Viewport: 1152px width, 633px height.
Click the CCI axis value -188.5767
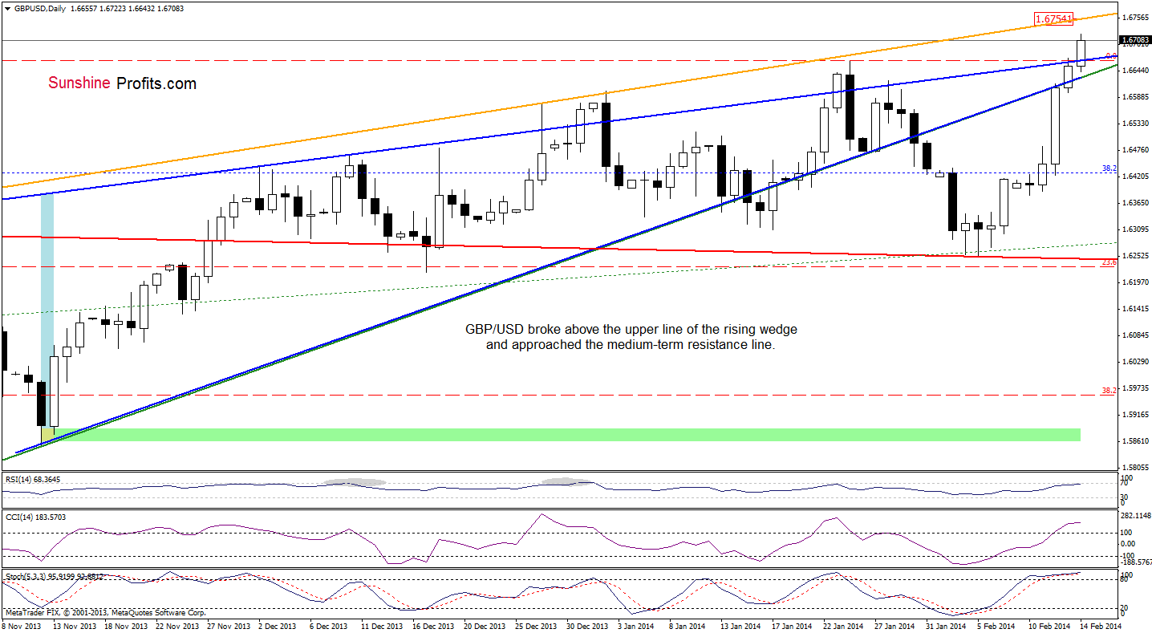point(1135,563)
